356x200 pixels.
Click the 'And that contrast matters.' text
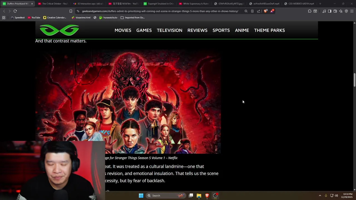[61, 41]
